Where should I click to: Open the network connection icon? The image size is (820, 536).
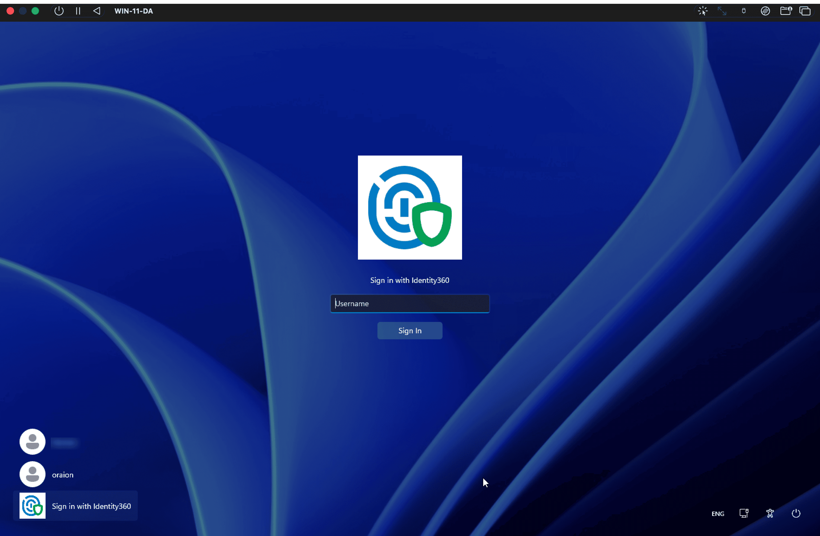pos(744,514)
